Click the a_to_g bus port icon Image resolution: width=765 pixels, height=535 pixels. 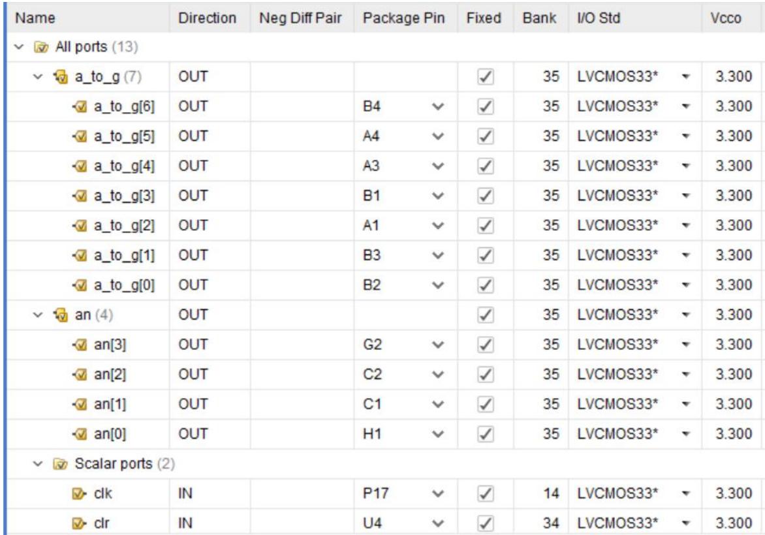62,77
